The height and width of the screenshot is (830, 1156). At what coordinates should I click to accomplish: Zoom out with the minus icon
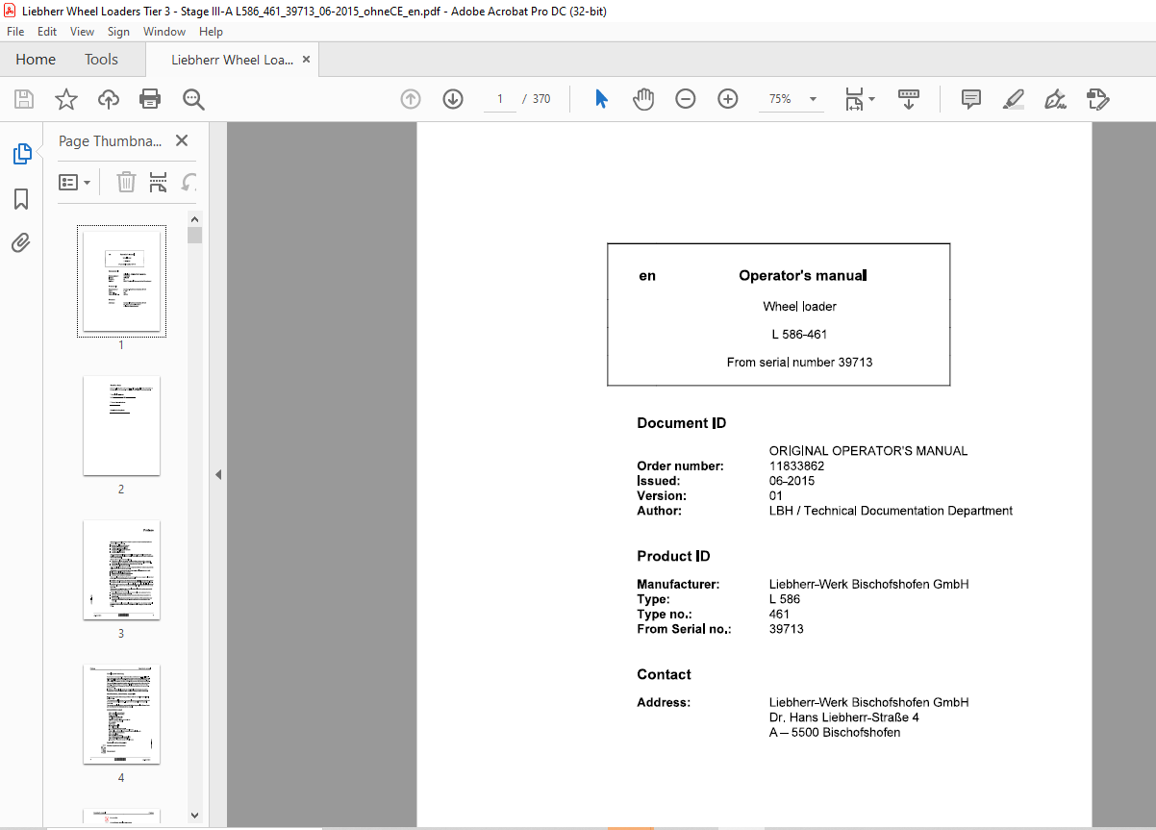[x=686, y=99]
